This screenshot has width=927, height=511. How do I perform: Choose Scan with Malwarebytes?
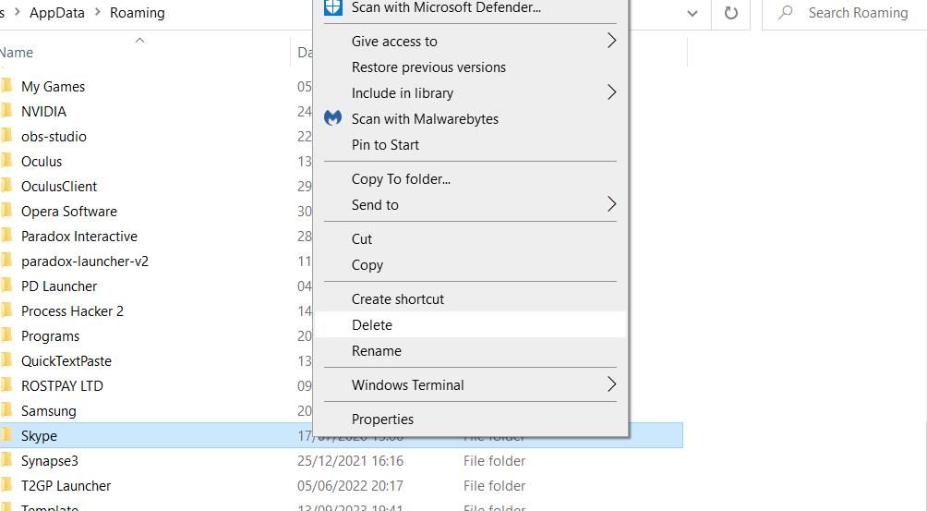[471, 119]
